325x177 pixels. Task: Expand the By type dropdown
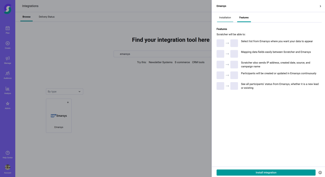pyautogui.click(x=64, y=92)
